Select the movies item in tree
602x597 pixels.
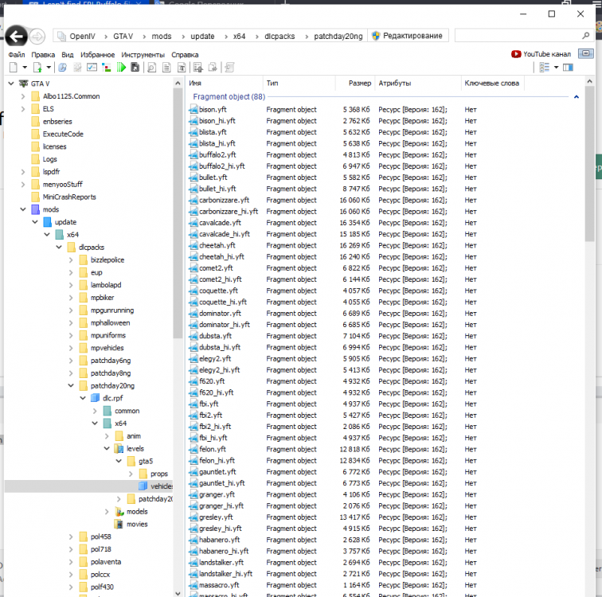[137, 525]
